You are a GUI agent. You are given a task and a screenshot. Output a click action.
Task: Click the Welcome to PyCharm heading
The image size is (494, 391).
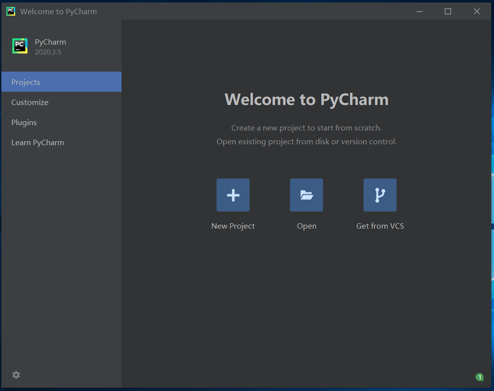[307, 100]
